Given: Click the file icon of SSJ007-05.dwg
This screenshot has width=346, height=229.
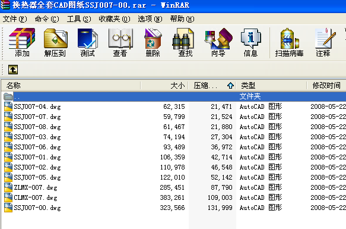Looking at the screenshot, I should (x=8, y=177).
